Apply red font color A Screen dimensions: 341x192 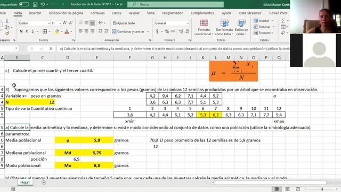tap(67, 31)
